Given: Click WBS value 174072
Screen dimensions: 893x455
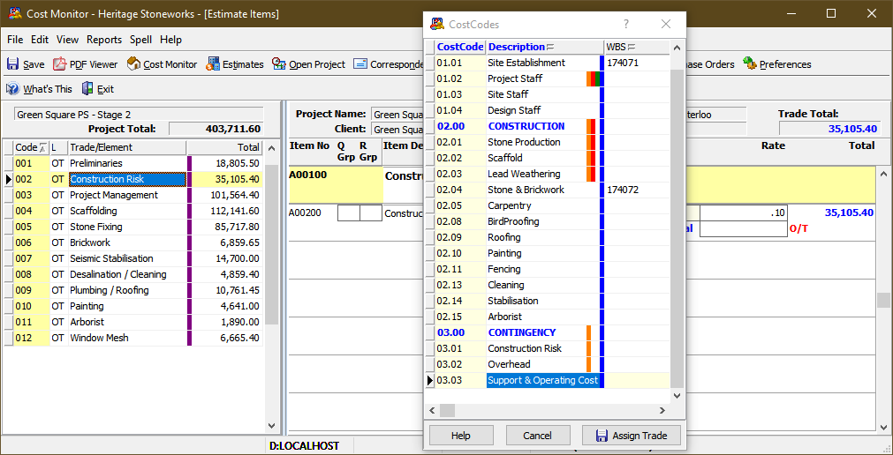Looking at the screenshot, I should click(623, 190).
